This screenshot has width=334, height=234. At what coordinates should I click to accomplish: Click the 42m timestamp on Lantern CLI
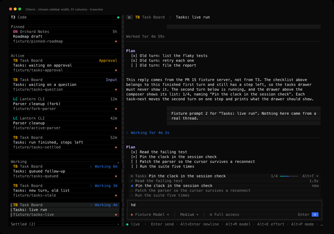pyautogui.click(x=114, y=118)
